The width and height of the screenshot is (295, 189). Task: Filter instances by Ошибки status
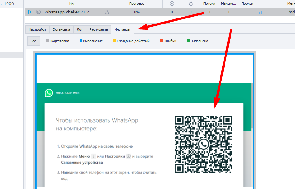[168, 41]
